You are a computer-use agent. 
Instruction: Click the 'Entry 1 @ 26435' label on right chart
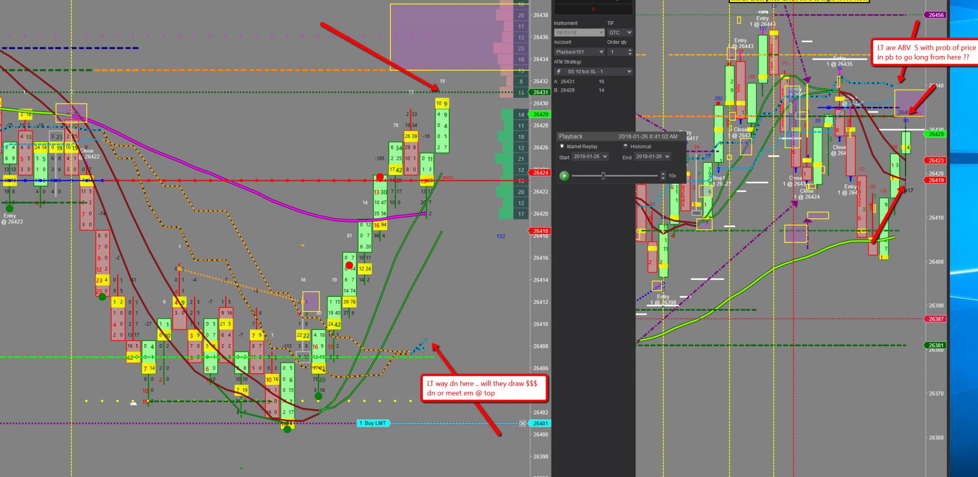tap(839, 62)
